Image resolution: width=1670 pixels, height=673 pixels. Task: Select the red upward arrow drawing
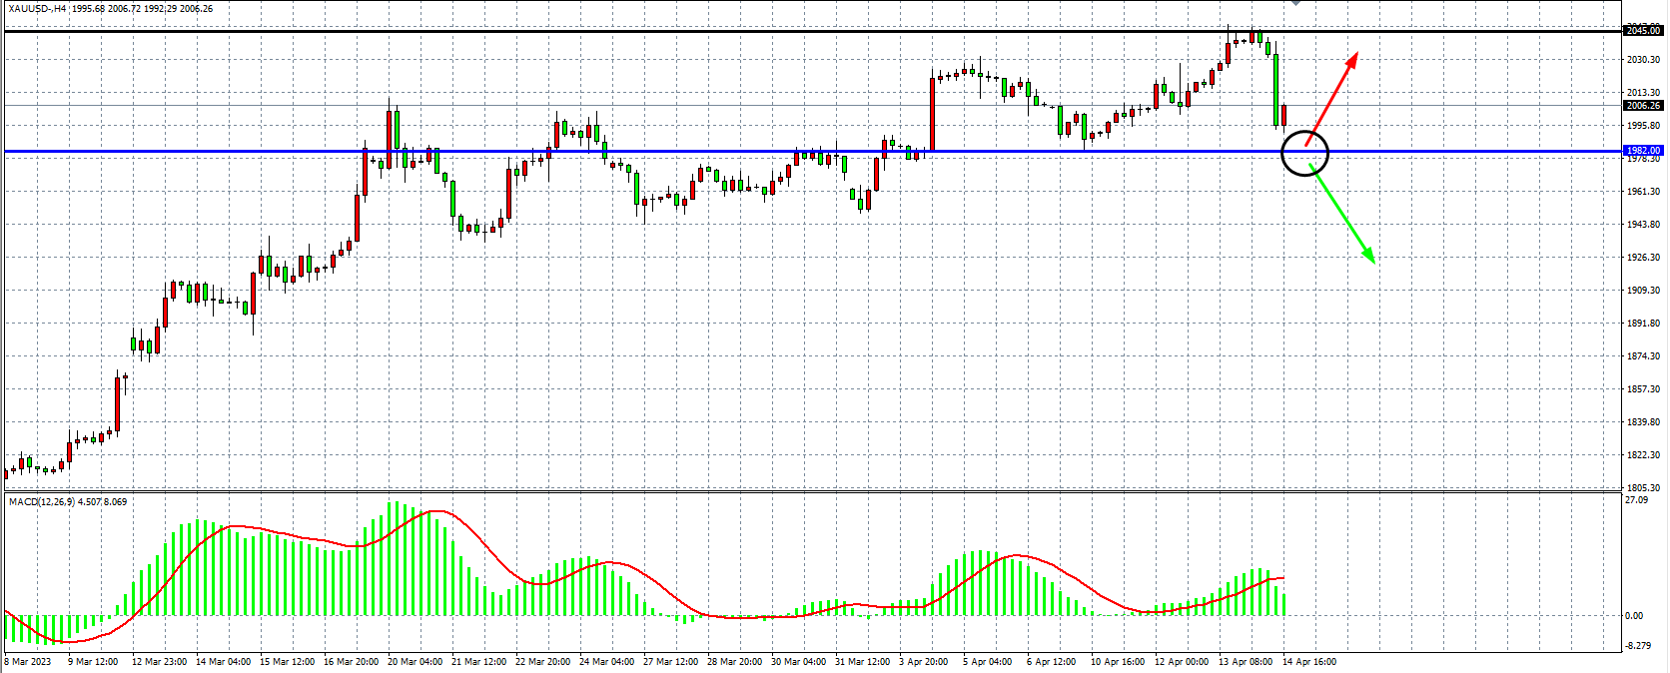click(1332, 98)
